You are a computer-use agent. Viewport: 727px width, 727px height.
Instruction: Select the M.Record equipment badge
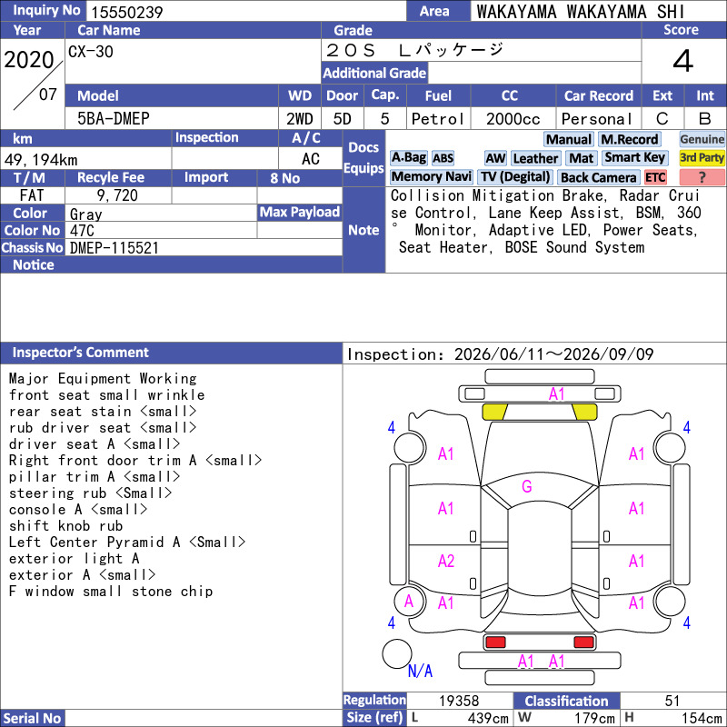[x=629, y=139]
